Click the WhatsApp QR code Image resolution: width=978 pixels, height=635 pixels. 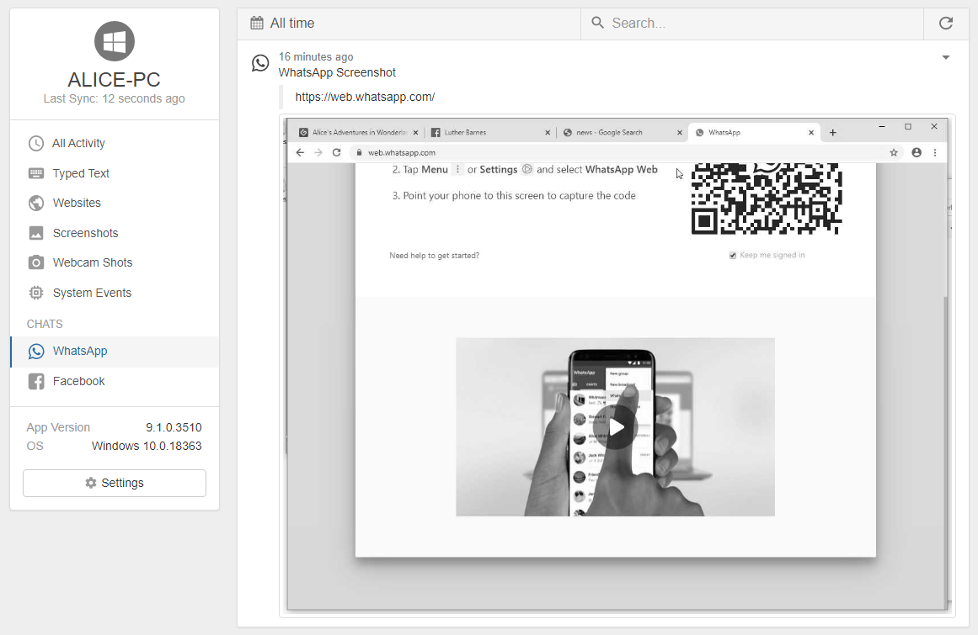[x=767, y=199]
